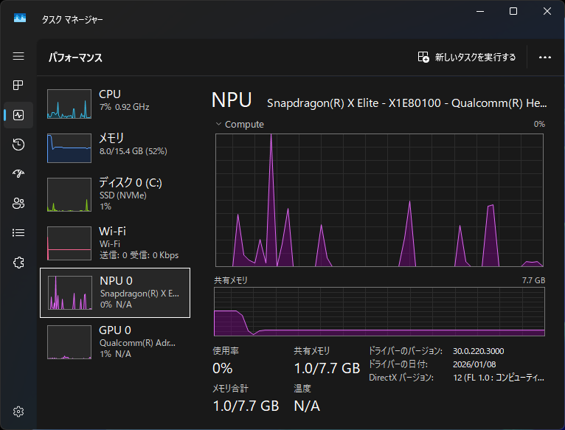Select the メモリ performance item
This screenshot has height=430, width=565.
pyautogui.click(x=115, y=148)
